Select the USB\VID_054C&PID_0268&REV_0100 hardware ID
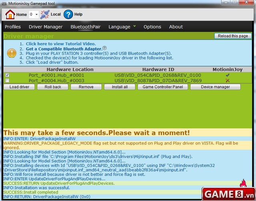 coord(158,75)
